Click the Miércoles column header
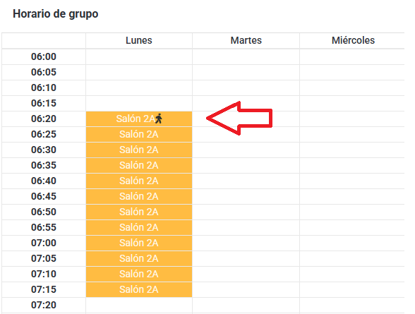Screen dimensions: 415x314 [353, 40]
